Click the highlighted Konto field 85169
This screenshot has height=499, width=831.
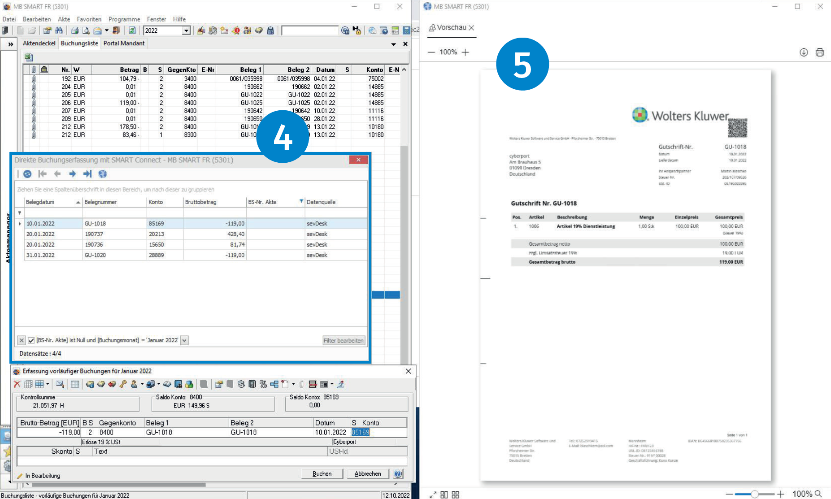pyautogui.click(x=361, y=432)
